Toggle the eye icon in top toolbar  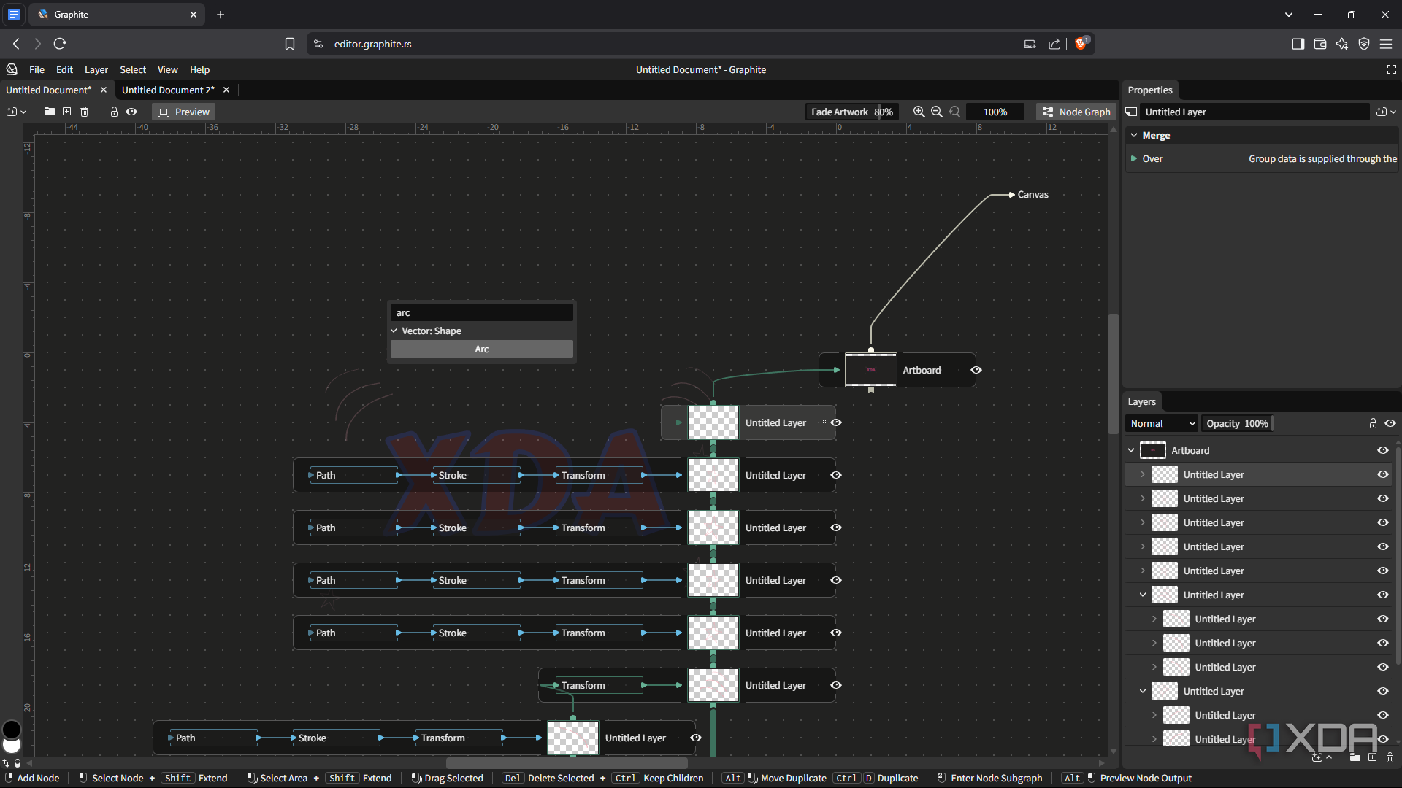[131, 112]
